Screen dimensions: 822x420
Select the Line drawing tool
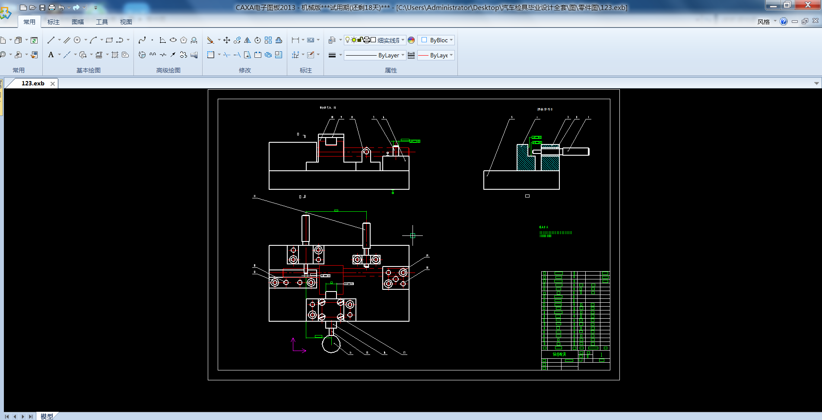51,40
